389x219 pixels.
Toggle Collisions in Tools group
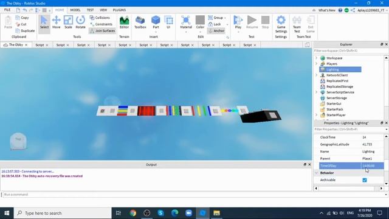(x=100, y=18)
